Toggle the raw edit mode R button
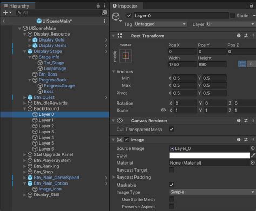The image size is (256, 211). (251, 64)
